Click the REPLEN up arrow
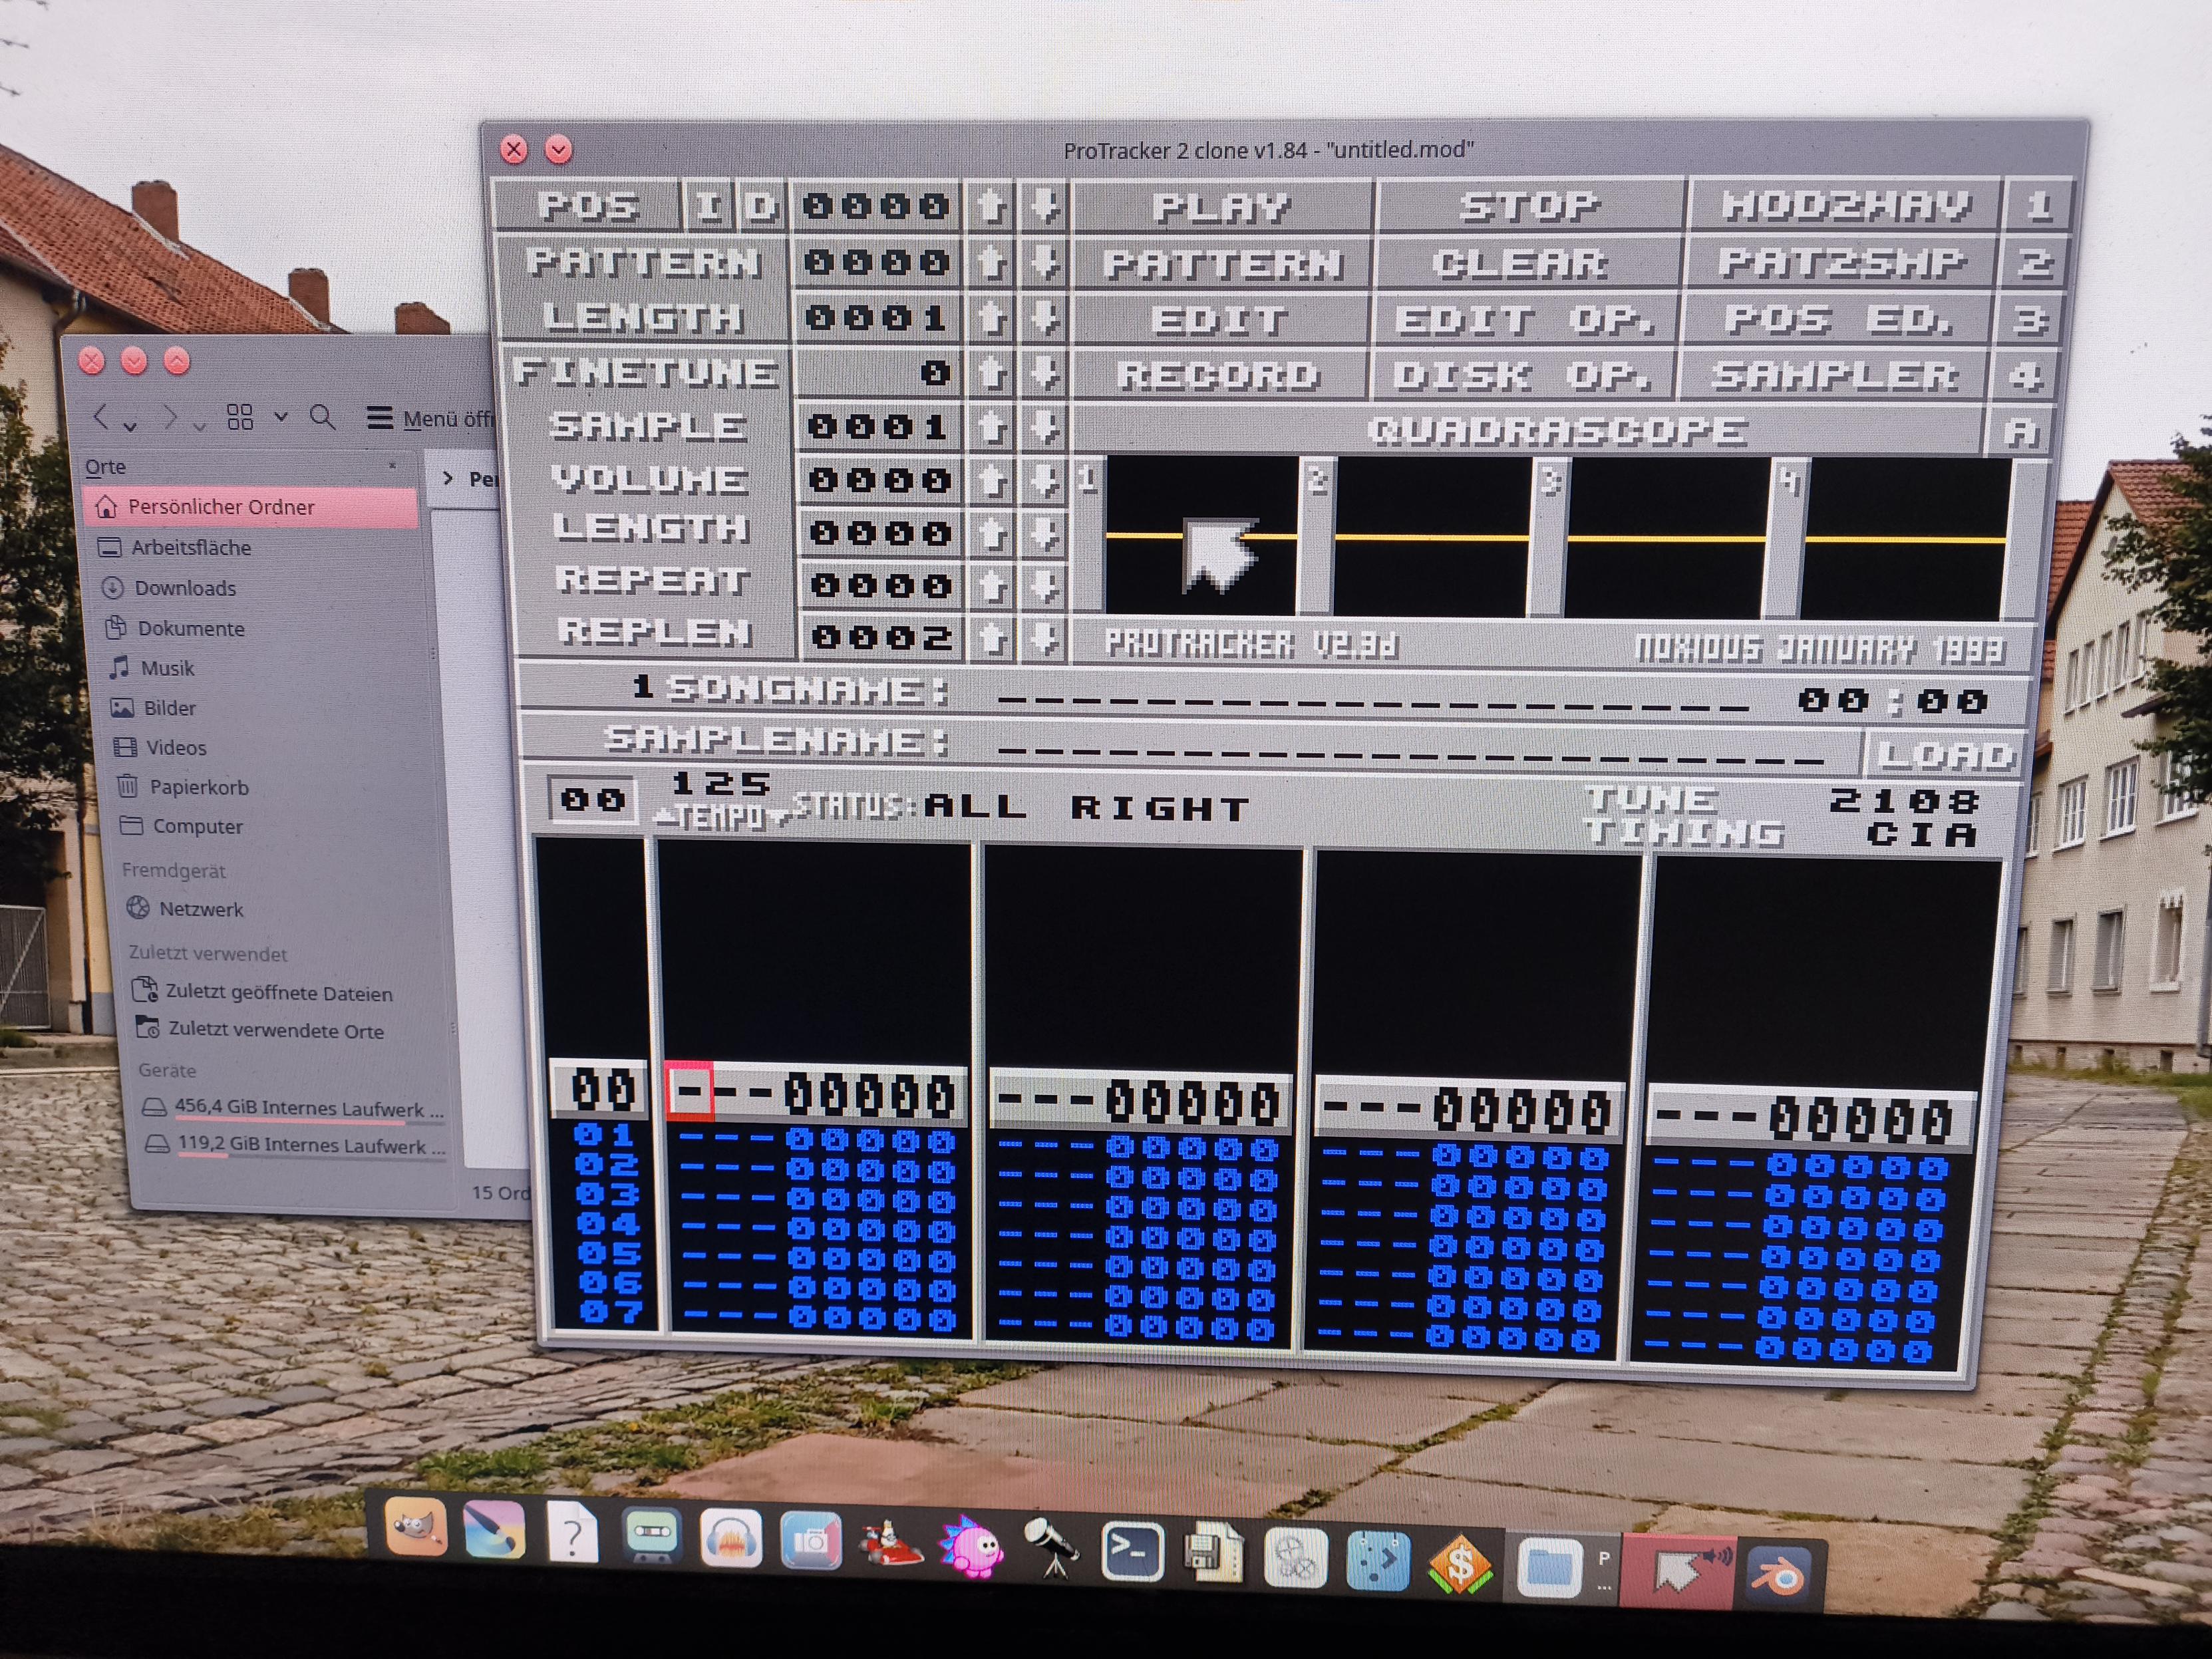The width and height of the screenshot is (2212, 1659). 992,638
